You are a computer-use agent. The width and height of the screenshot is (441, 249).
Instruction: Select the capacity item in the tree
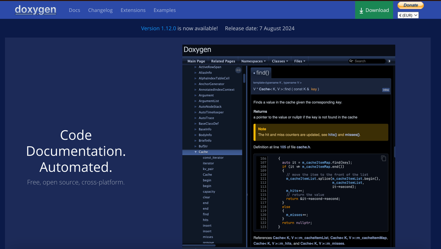pyautogui.click(x=209, y=192)
